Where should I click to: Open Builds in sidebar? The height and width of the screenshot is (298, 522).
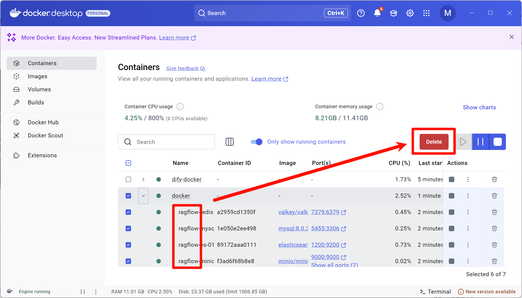[52, 103]
